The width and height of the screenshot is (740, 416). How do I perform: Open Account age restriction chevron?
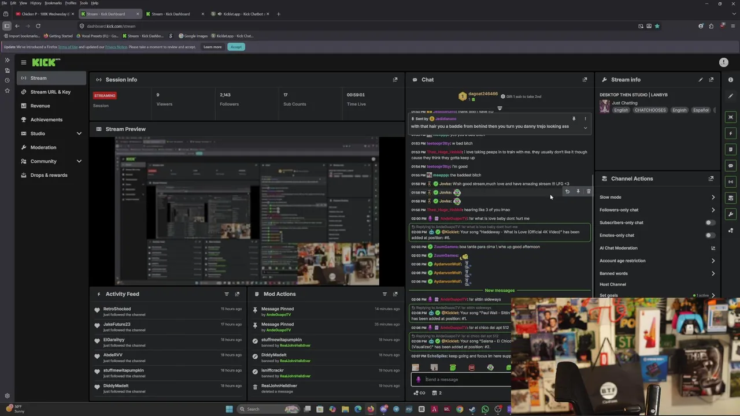click(713, 261)
